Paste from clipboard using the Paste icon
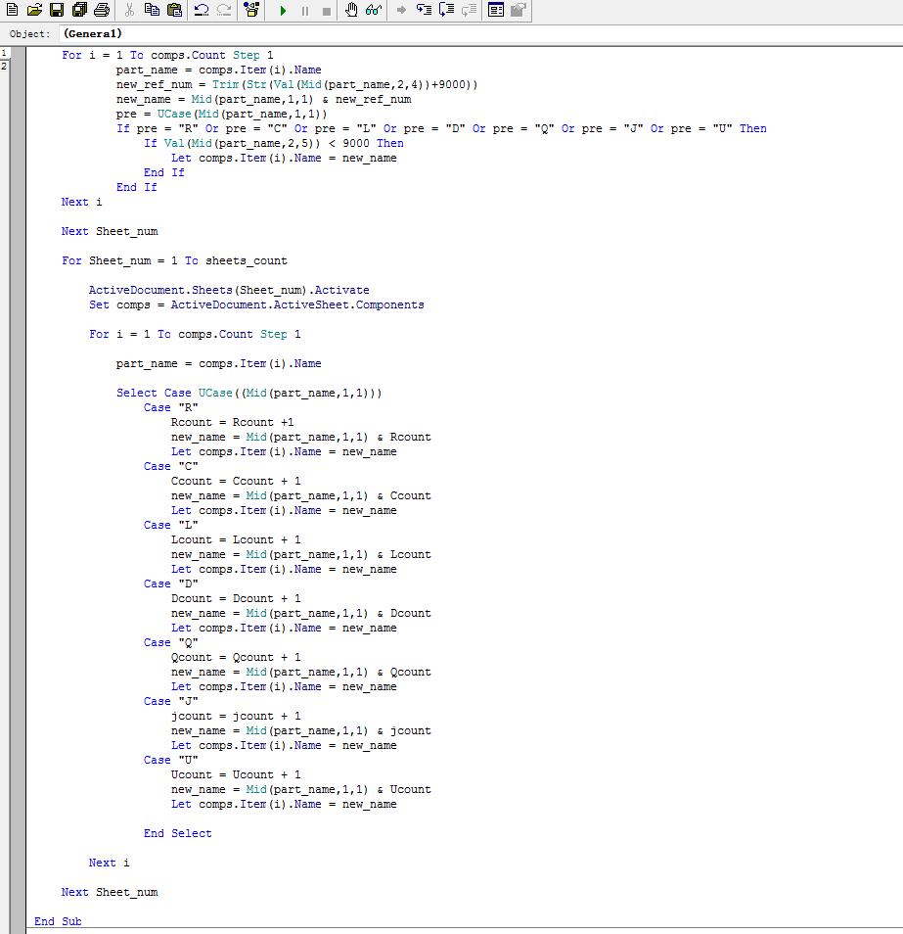 point(174,11)
